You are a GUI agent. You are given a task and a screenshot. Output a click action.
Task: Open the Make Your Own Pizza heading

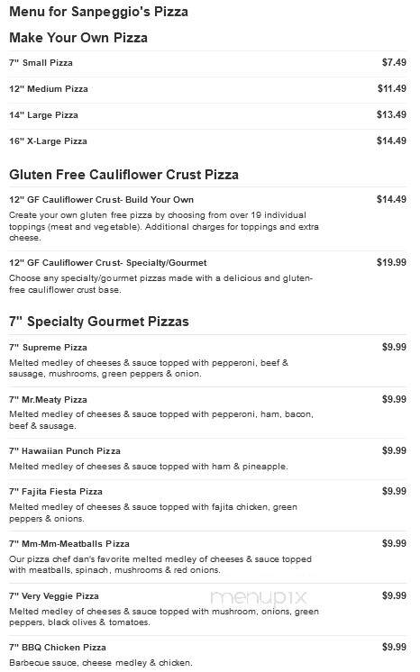tap(78, 38)
